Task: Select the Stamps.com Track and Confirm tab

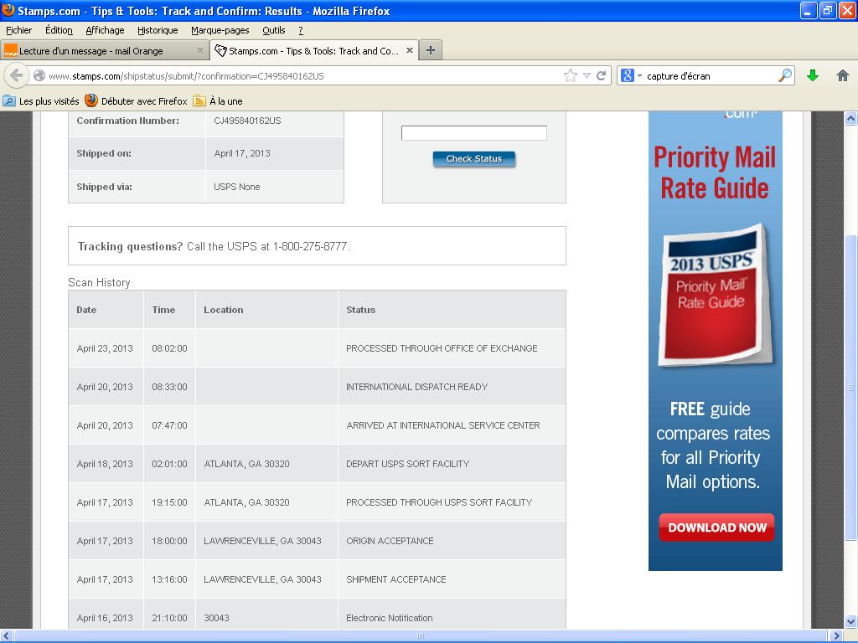Action: [x=314, y=50]
